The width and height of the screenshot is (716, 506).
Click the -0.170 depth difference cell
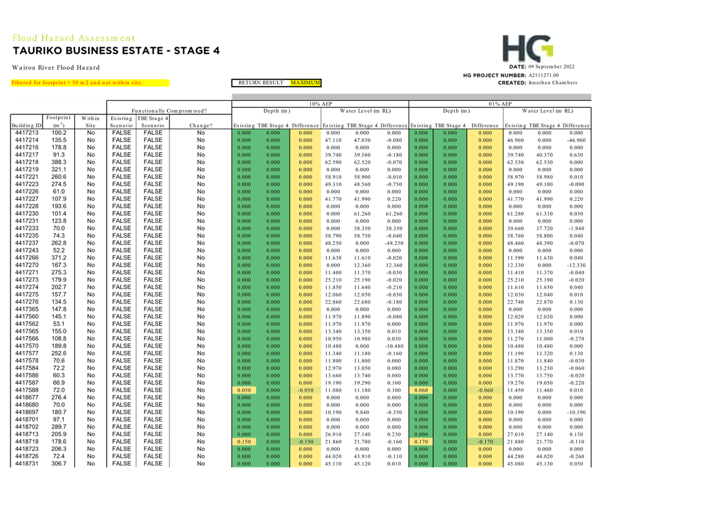coord(485,441)
